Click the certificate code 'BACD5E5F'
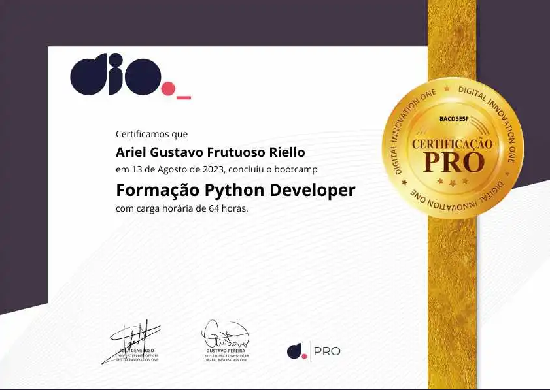550x390 pixels. [454, 119]
